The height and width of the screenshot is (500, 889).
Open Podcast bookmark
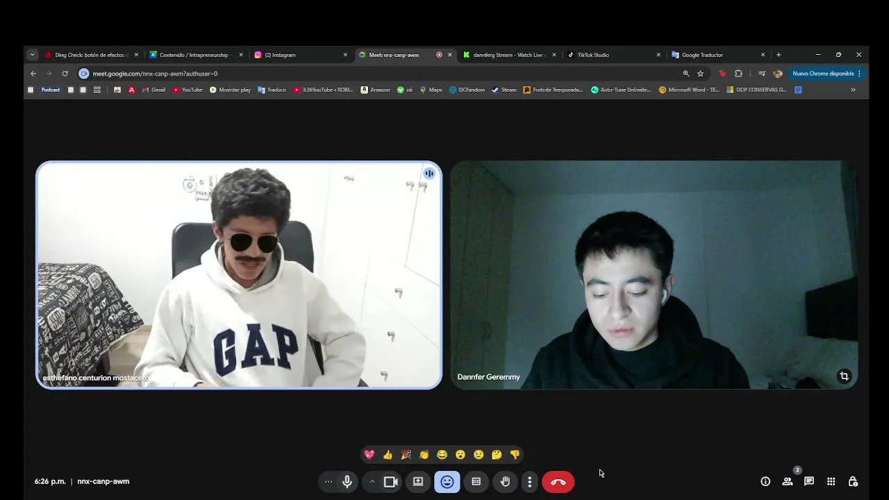(51, 90)
